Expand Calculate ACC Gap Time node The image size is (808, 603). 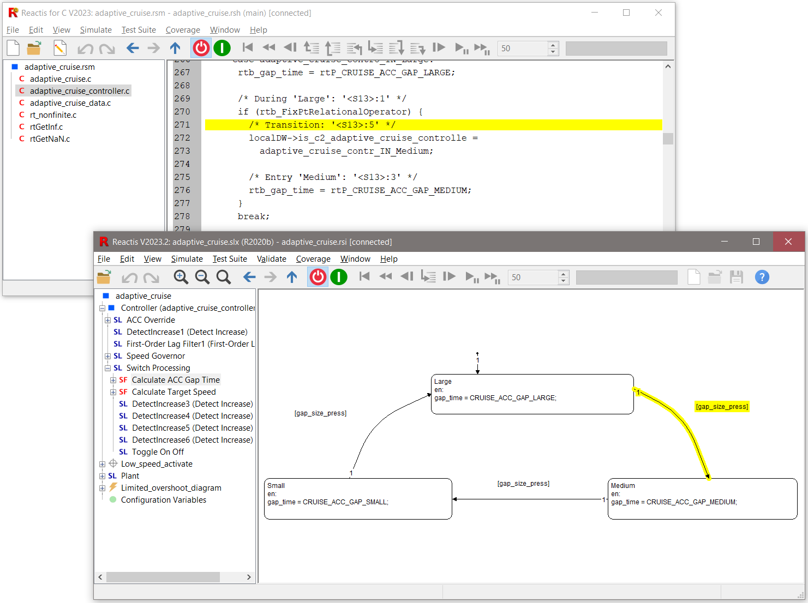[113, 380]
